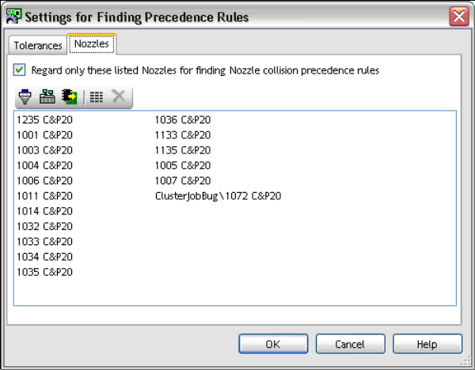This screenshot has width=475, height=370.
Task: Click the grid select-all toolbar icon
Action: point(97,96)
